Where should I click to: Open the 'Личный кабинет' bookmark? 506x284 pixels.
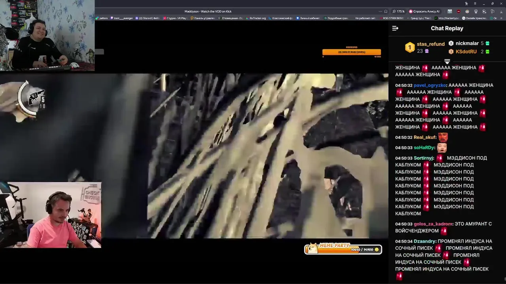coord(308,18)
